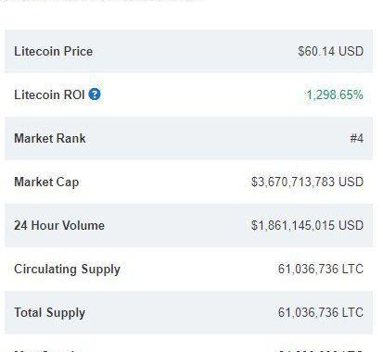Select the Circulating Supply label
The width and height of the screenshot is (383, 352).
[x=67, y=270]
